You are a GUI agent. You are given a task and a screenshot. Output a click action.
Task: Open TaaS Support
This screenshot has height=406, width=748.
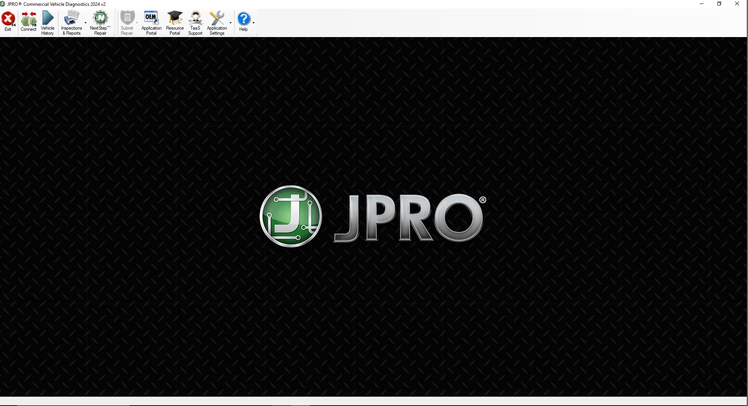click(x=195, y=21)
